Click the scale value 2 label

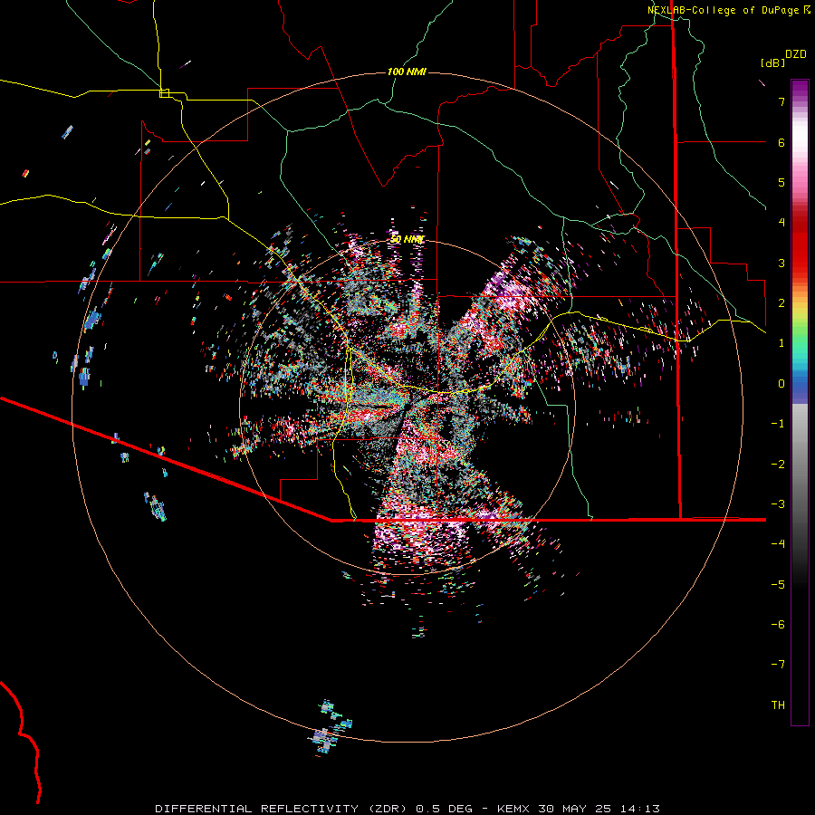pos(781,303)
